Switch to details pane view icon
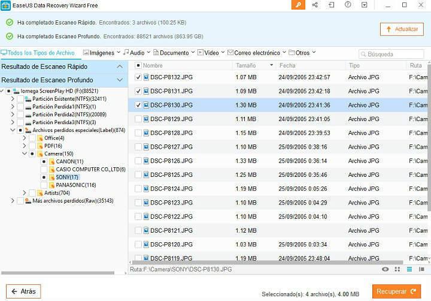Image resolution: width=431 pixels, height=301 pixels. pos(421,269)
